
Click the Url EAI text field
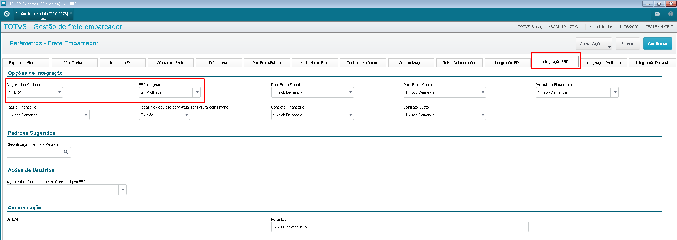135,227
